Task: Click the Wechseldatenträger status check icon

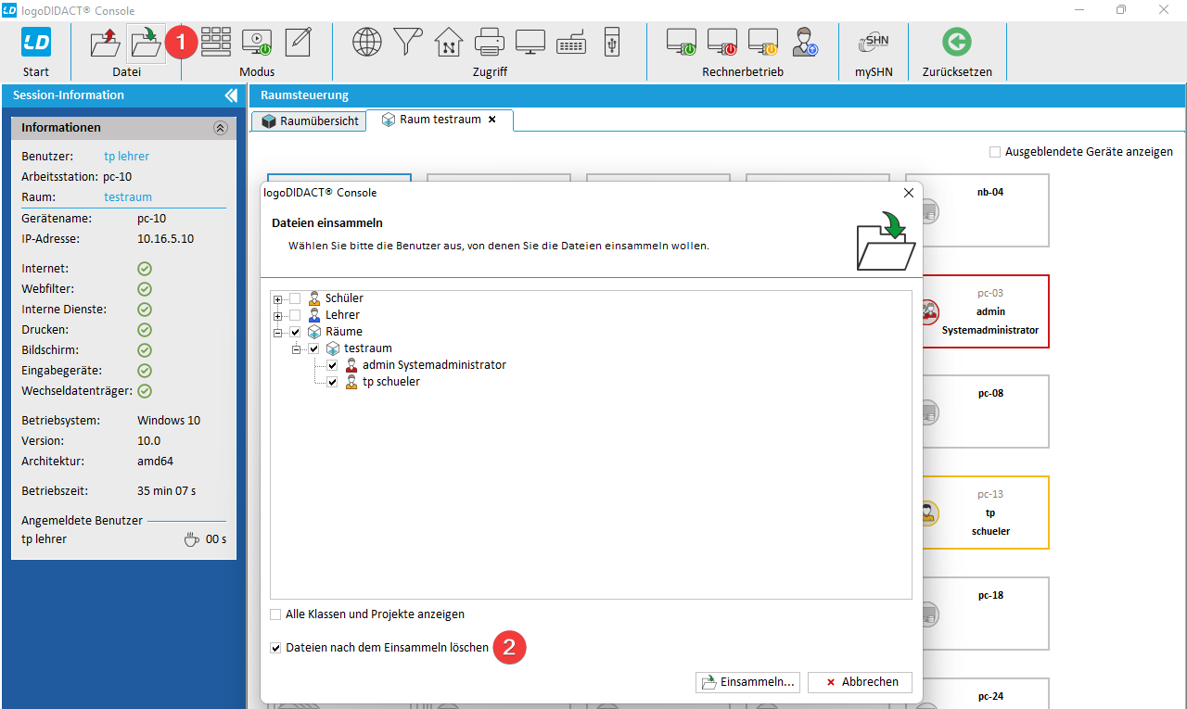Action: [x=145, y=391]
